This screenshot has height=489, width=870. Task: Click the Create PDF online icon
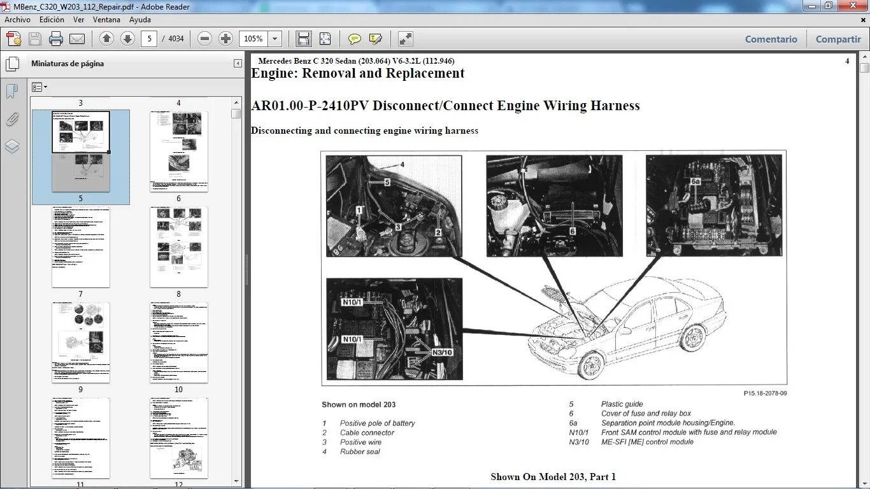[14, 39]
